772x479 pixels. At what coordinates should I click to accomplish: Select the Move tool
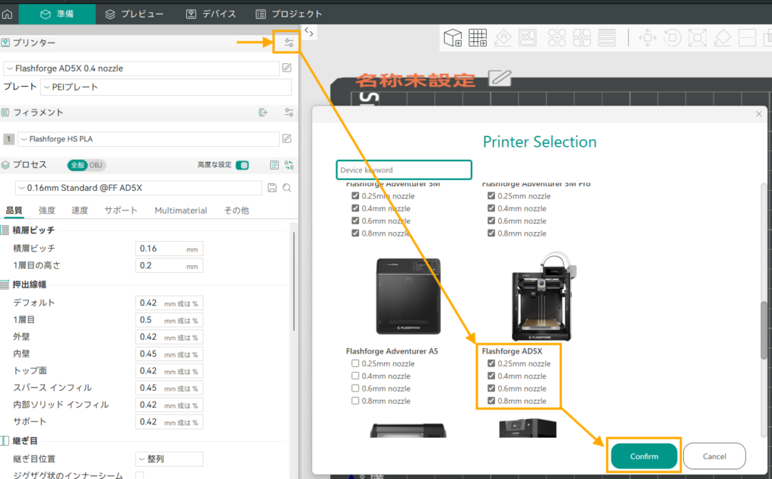647,37
